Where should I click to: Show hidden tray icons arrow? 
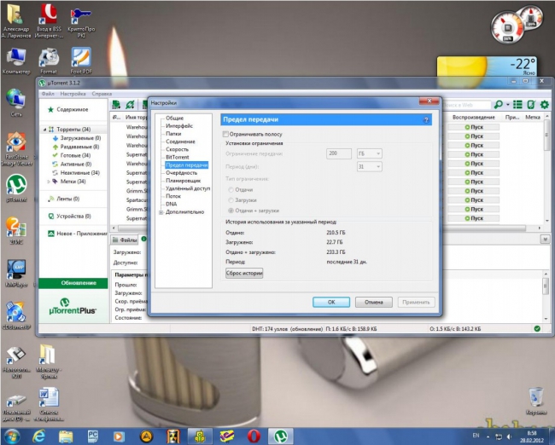pos(488,436)
